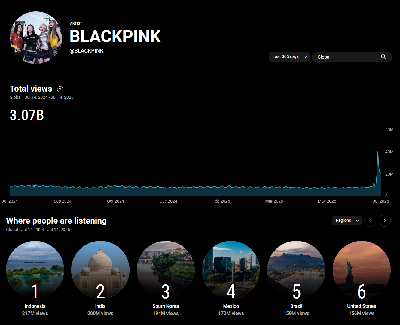The height and width of the screenshot is (325, 400).
Task: Expand the Regions dropdown
Action: (347, 221)
